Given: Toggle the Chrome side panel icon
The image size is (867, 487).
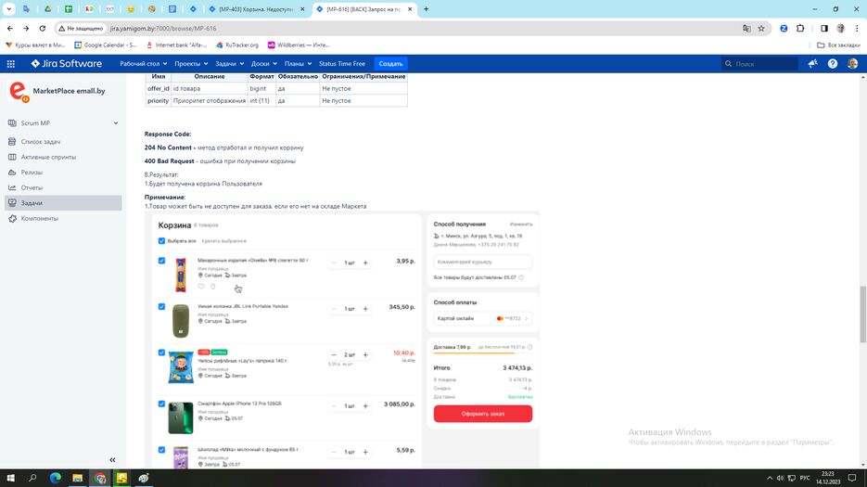Looking at the screenshot, I should pyautogui.click(x=824, y=28).
